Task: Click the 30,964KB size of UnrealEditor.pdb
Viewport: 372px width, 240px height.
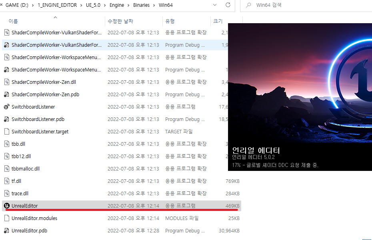Action: point(229,230)
